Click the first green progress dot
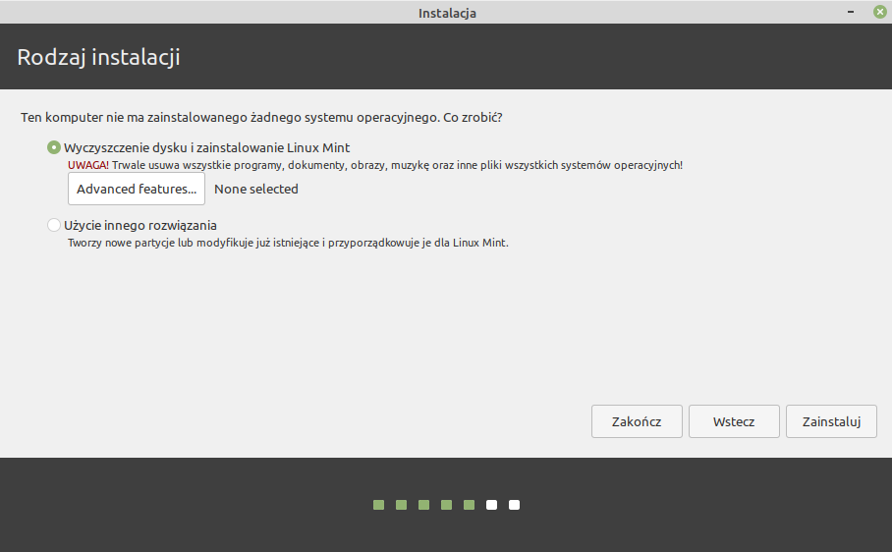 (378, 505)
